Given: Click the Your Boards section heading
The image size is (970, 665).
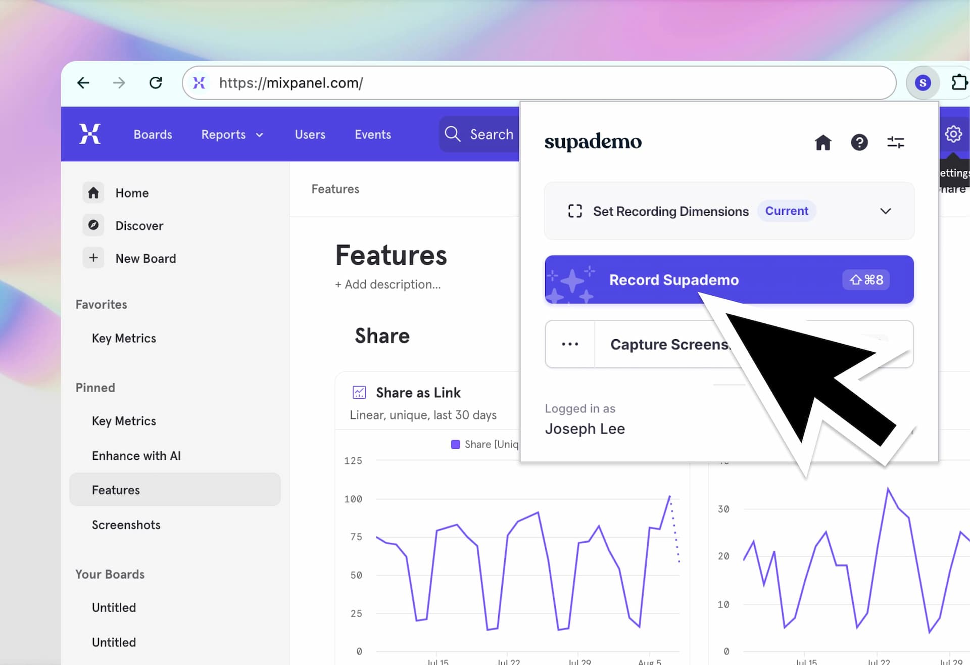Looking at the screenshot, I should [110, 575].
